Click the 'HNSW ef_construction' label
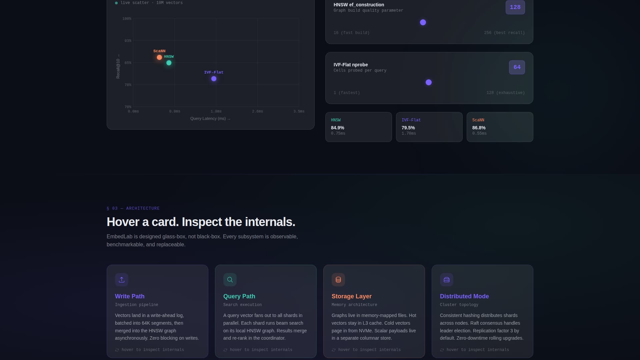The height and width of the screenshot is (360, 640). pos(359,5)
